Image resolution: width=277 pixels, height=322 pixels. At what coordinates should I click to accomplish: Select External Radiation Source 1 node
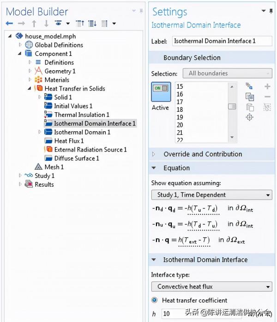(x=90, y=150)
